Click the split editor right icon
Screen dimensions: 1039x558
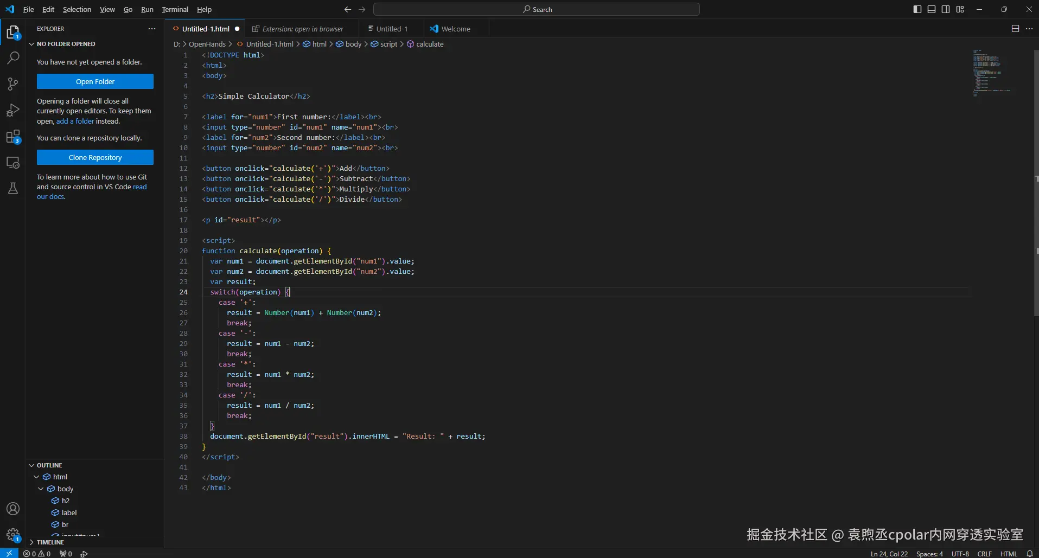click(x=1015, y=29)
